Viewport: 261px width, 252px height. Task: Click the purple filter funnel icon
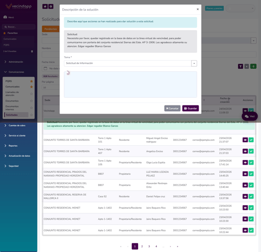point(241,66)
